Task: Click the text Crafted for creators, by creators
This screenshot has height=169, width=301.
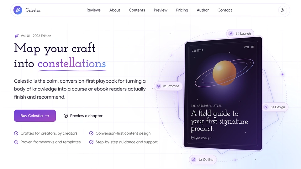Action: coord(49,133)
